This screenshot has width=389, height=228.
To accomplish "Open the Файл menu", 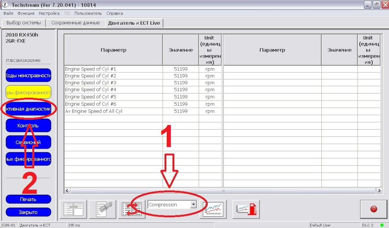I will 8,13.
